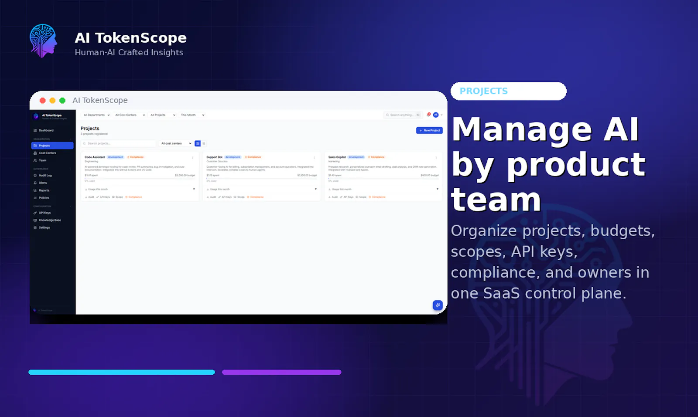The width and height of the screenshot is (698, 417).
Task: Open Audit link on Sales Copilot card
Action: click(333, 197)
